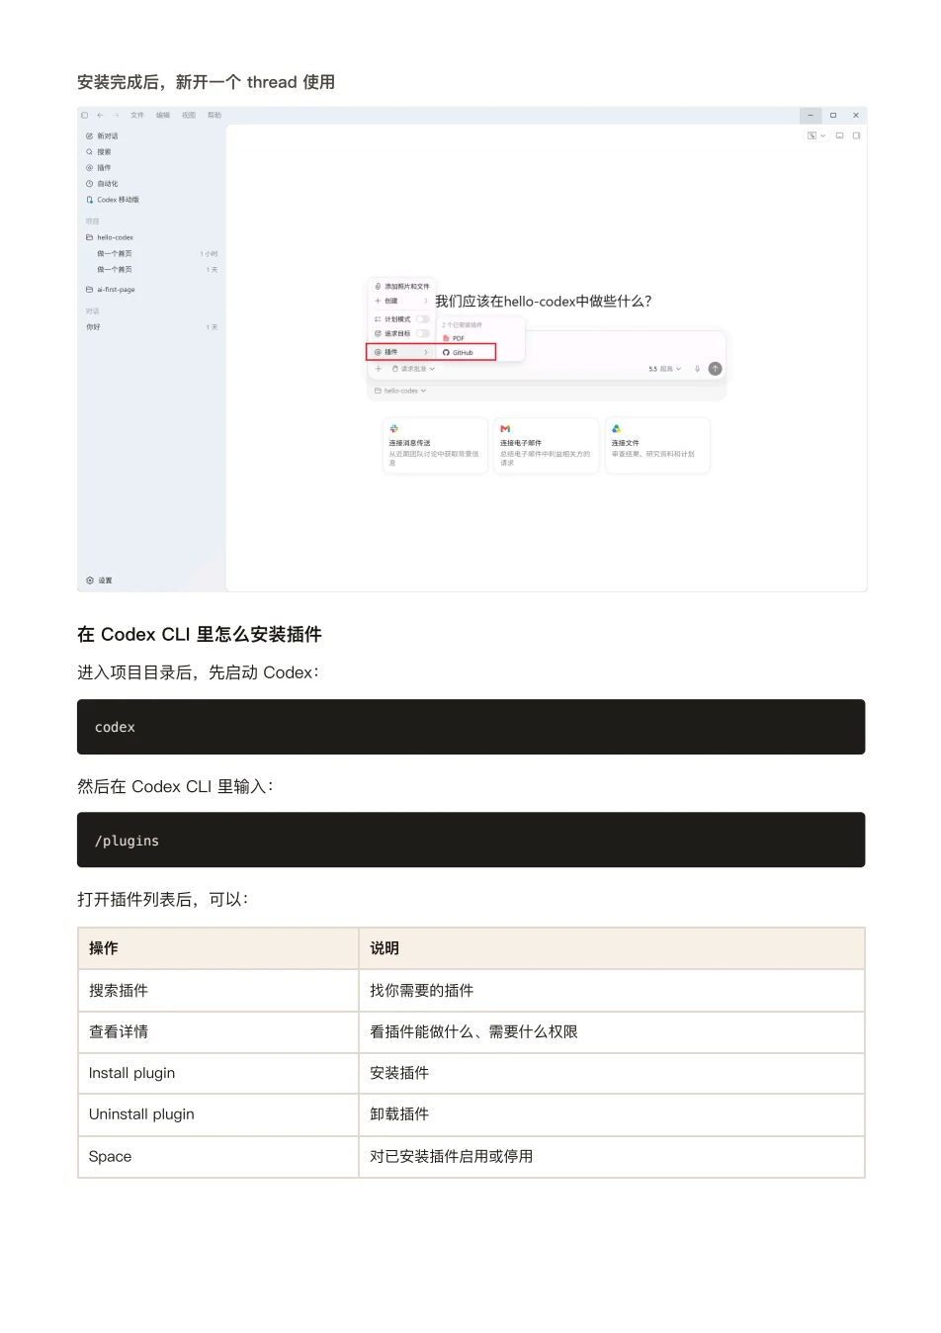Toggle the 计划模式 switch
The width and height of the screenshot is (941, 1333).
click(x=422, y=319)
